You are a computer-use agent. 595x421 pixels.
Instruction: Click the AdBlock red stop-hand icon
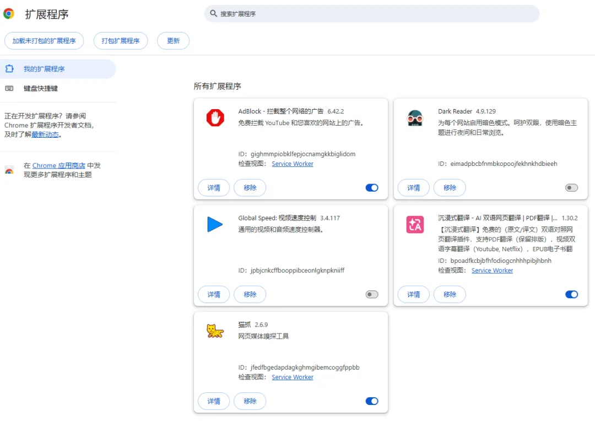point(215,118)
